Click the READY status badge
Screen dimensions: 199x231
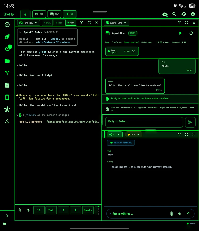tap(133, 33)
